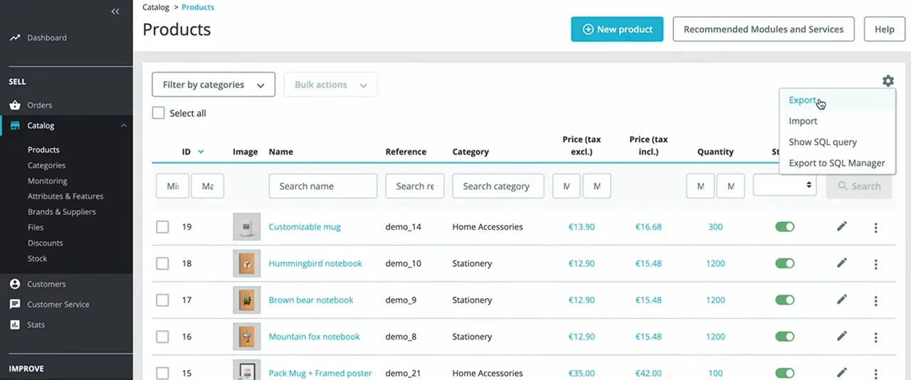This screenshot has width=911, height=380.
Task: Edit Hummingbird notebook with pencil icon
Action: point(842,263)
